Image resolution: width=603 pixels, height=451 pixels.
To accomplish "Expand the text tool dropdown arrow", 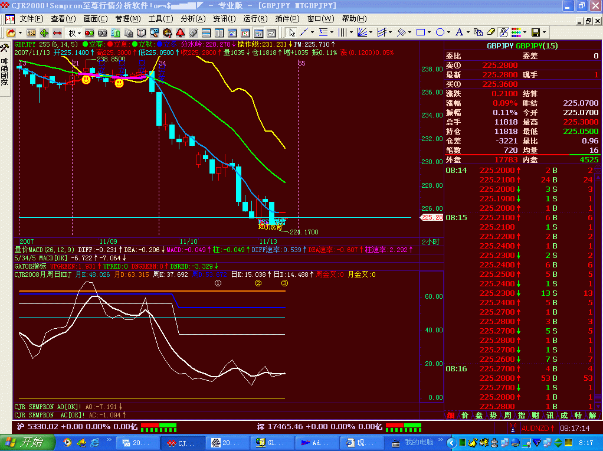I will click(x=468, y=32).
